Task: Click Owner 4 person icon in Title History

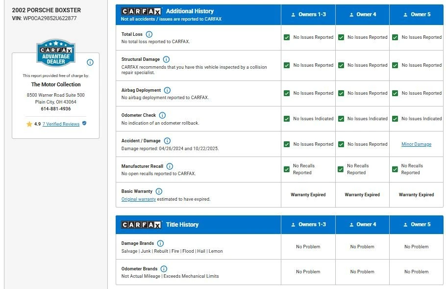Action: (351, 225)
